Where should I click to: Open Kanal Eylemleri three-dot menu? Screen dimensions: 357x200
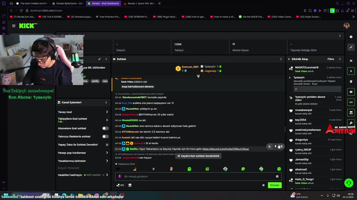click(106, 102)
